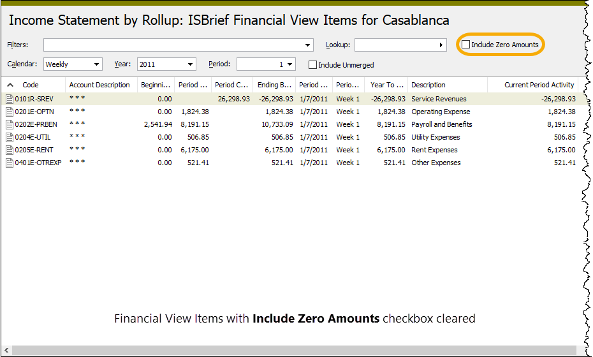The image size is (593, 357).
Task: Open the Filters dropdown arrow
Action: click(307, 45)
